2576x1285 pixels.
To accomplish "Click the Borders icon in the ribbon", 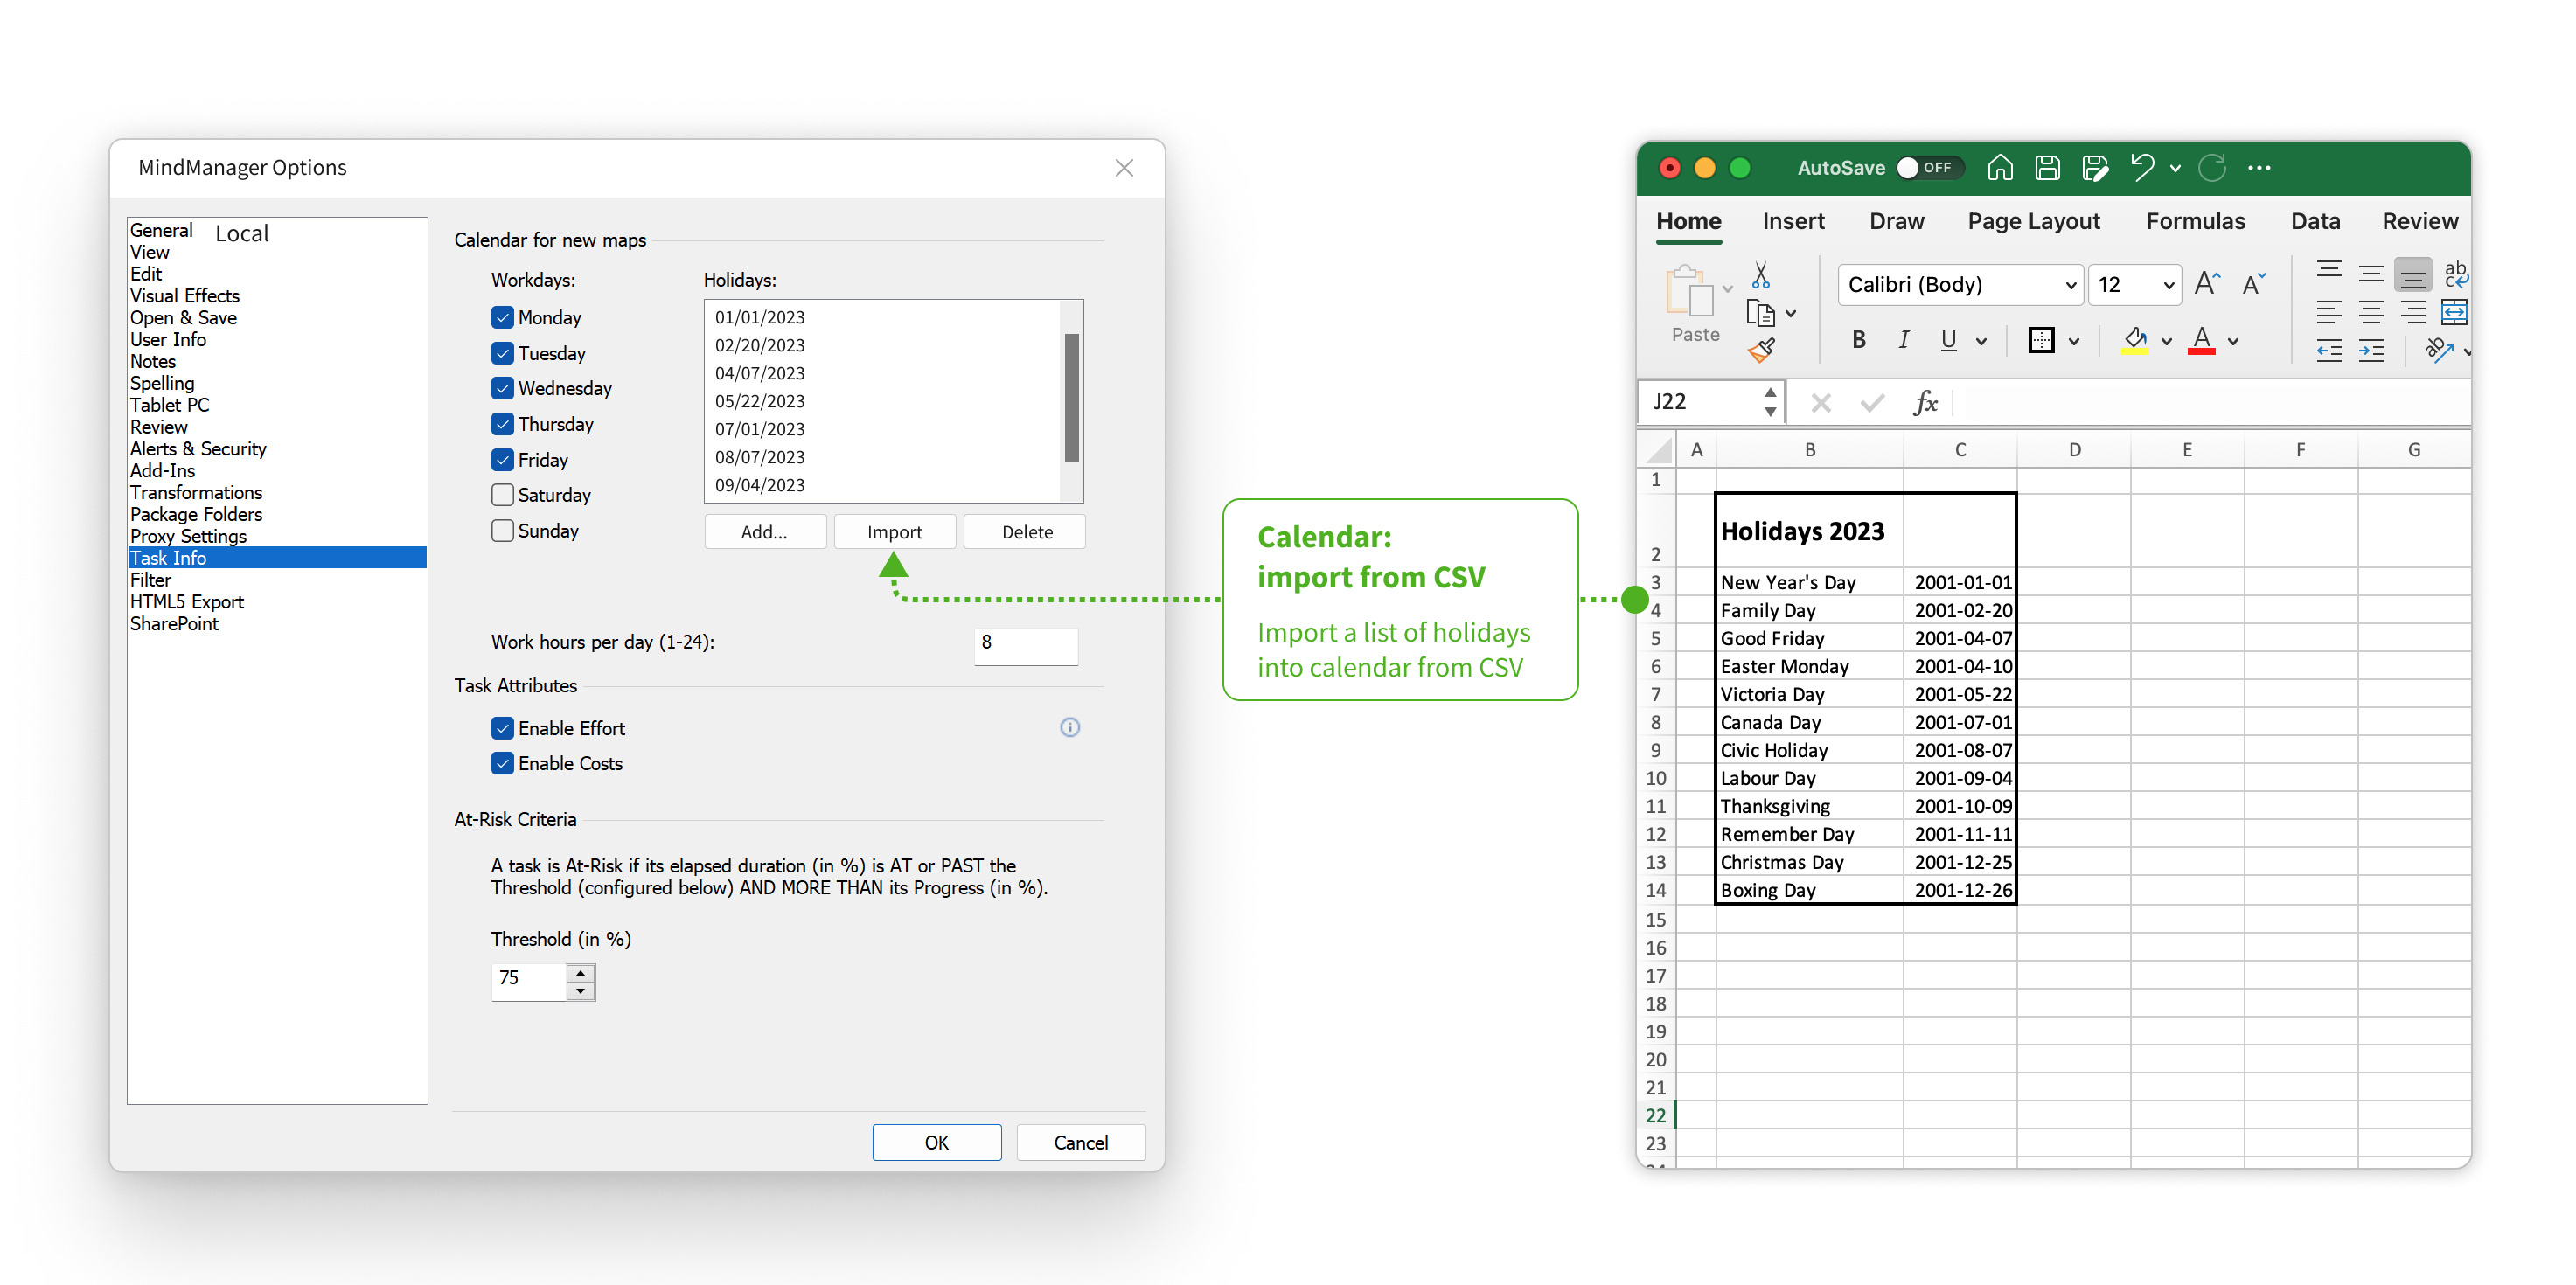I will (2041, 341).
